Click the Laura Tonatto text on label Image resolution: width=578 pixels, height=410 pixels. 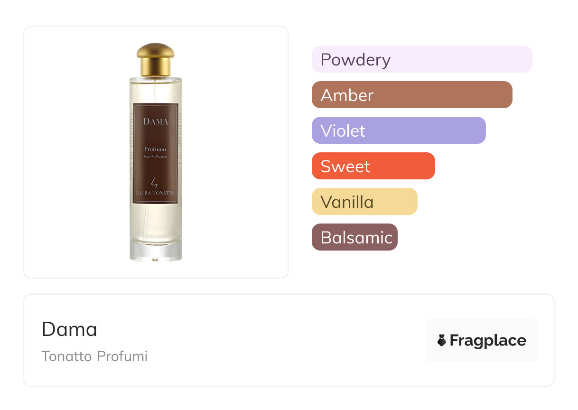click(156, 193)
